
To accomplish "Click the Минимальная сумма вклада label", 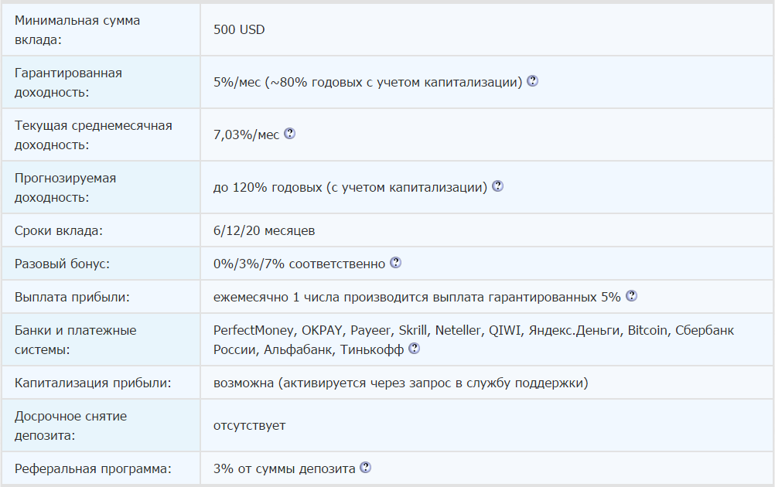I will pyautogui.click(x=77, y=29).
